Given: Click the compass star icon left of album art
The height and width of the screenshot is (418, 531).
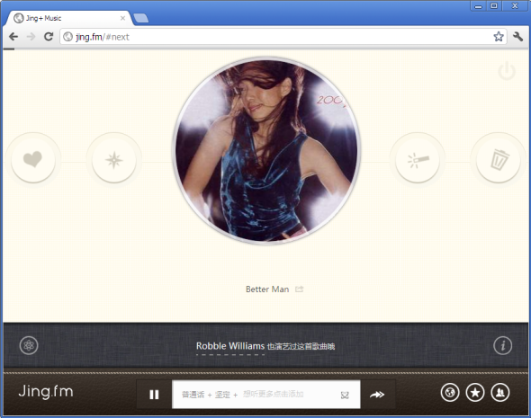Looking at the screenshot, I should click(113, 160).
